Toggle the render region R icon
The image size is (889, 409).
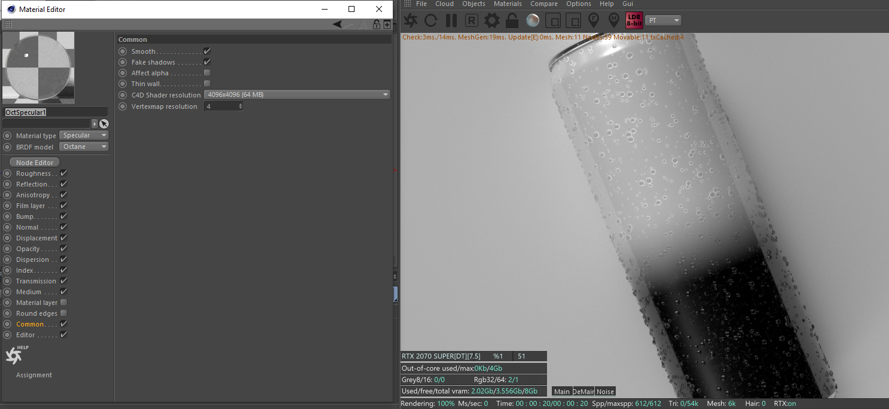[x=472, y=20]
